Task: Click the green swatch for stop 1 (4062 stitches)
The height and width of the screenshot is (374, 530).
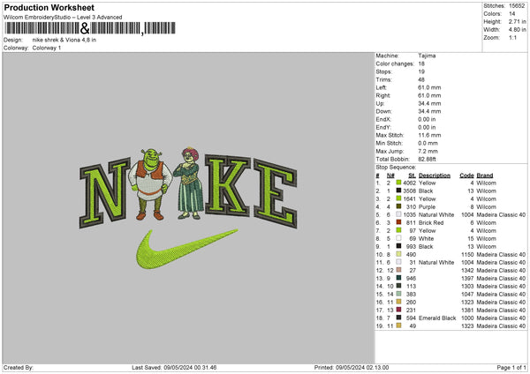Action: coord(399,183)
